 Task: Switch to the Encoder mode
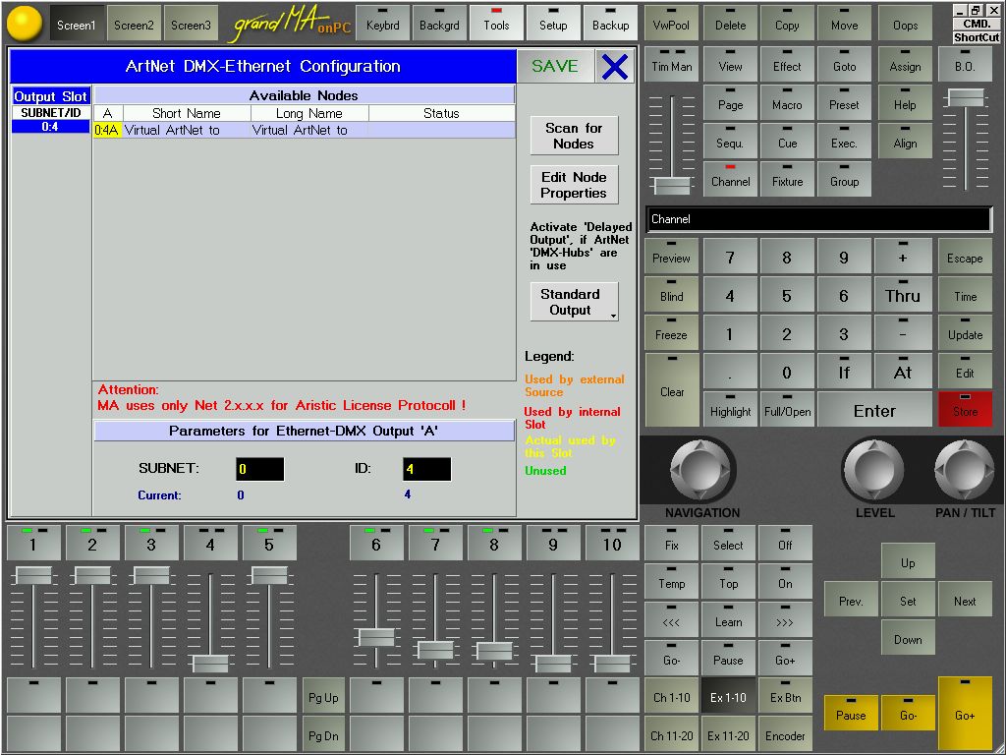tap(785, 734)
